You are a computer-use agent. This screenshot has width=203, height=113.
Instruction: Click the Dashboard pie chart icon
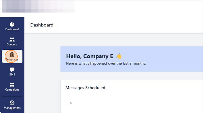coord(12,24)
